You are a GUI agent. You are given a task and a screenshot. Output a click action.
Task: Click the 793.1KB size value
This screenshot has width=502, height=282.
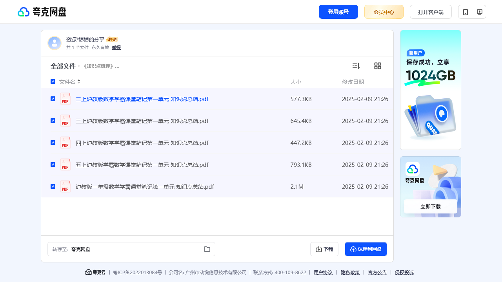click(x=301, y=165)
